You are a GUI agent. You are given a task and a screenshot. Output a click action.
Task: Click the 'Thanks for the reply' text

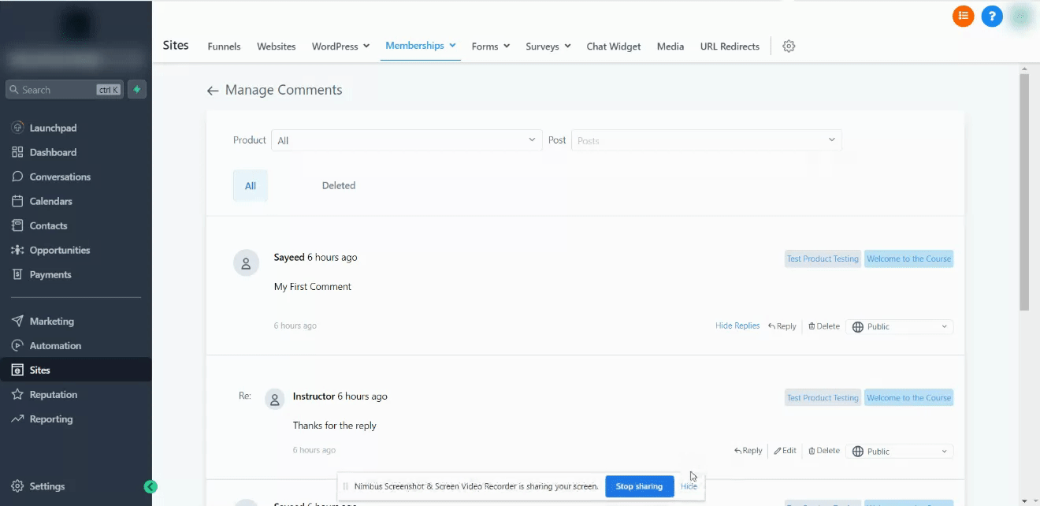[x=335, y=426]
